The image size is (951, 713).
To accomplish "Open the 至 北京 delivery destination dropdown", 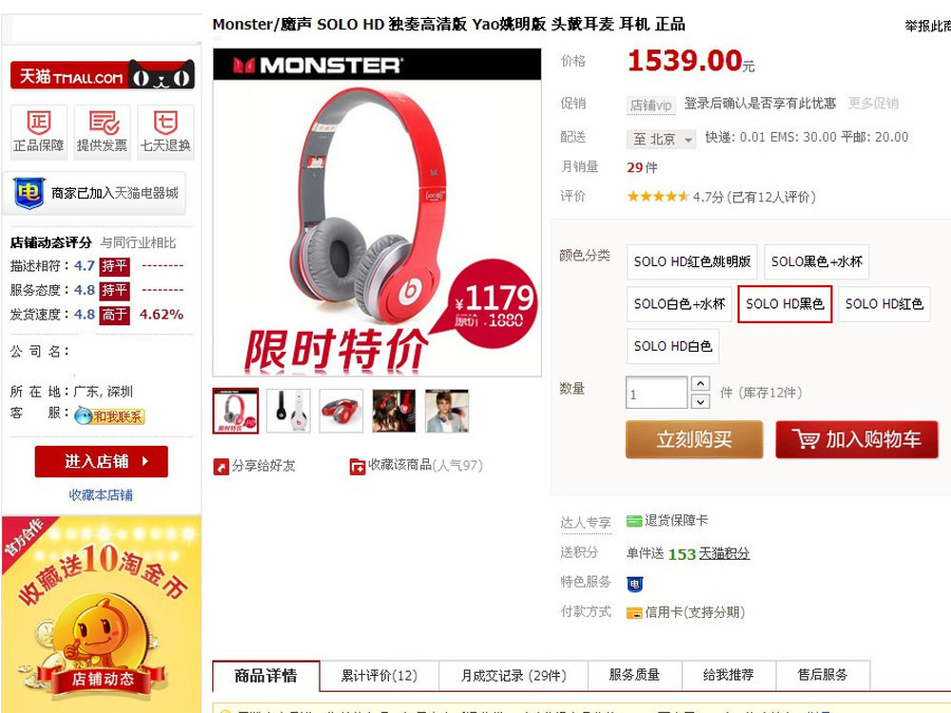I will point(661,139).
